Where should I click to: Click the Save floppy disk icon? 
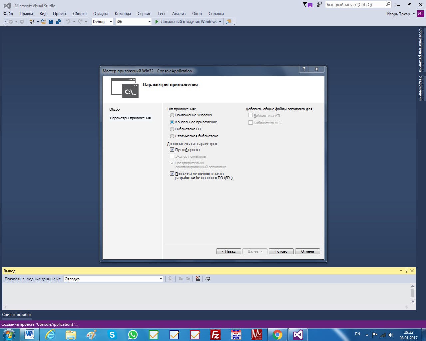click(x=51, y=22)
